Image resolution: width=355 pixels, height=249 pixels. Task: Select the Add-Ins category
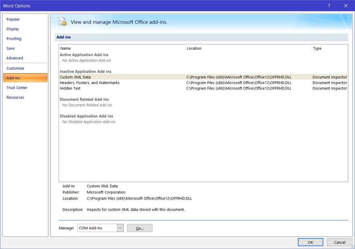click(25, 78)
